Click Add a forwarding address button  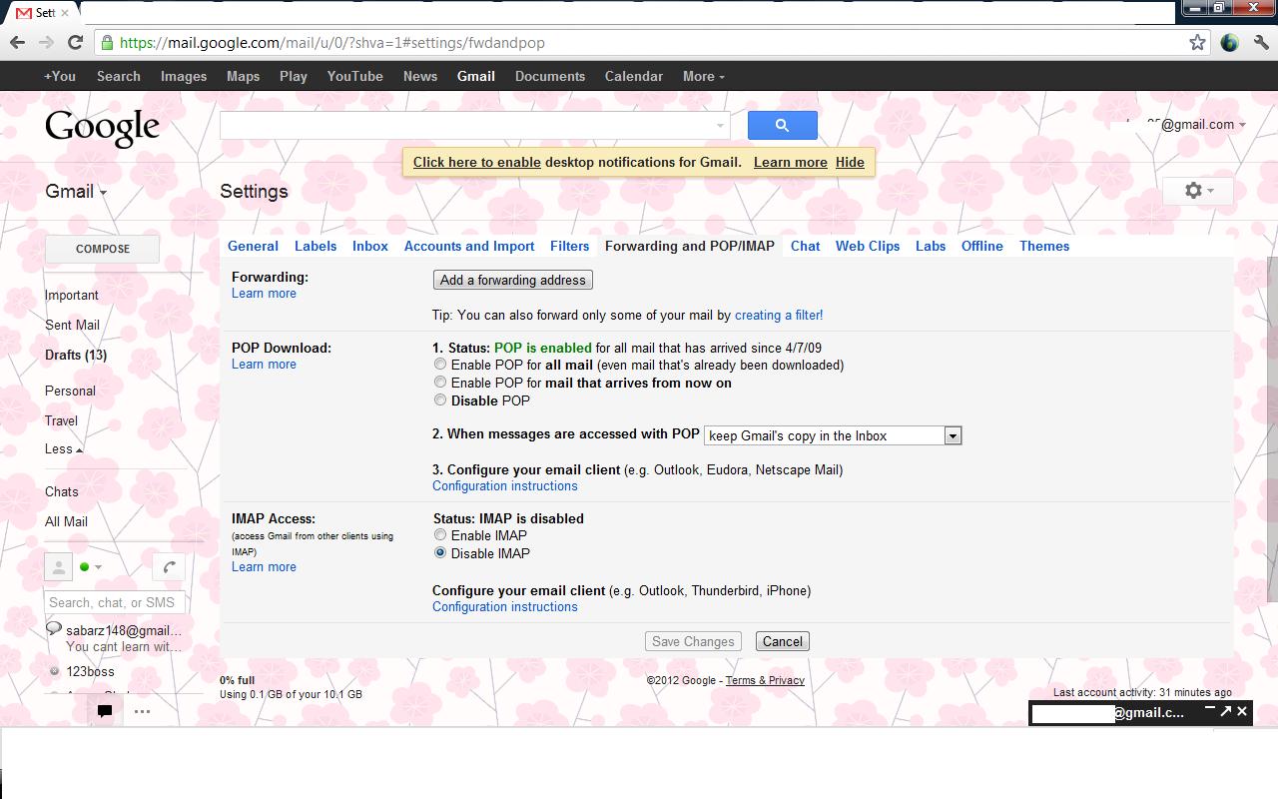point(513,280)
